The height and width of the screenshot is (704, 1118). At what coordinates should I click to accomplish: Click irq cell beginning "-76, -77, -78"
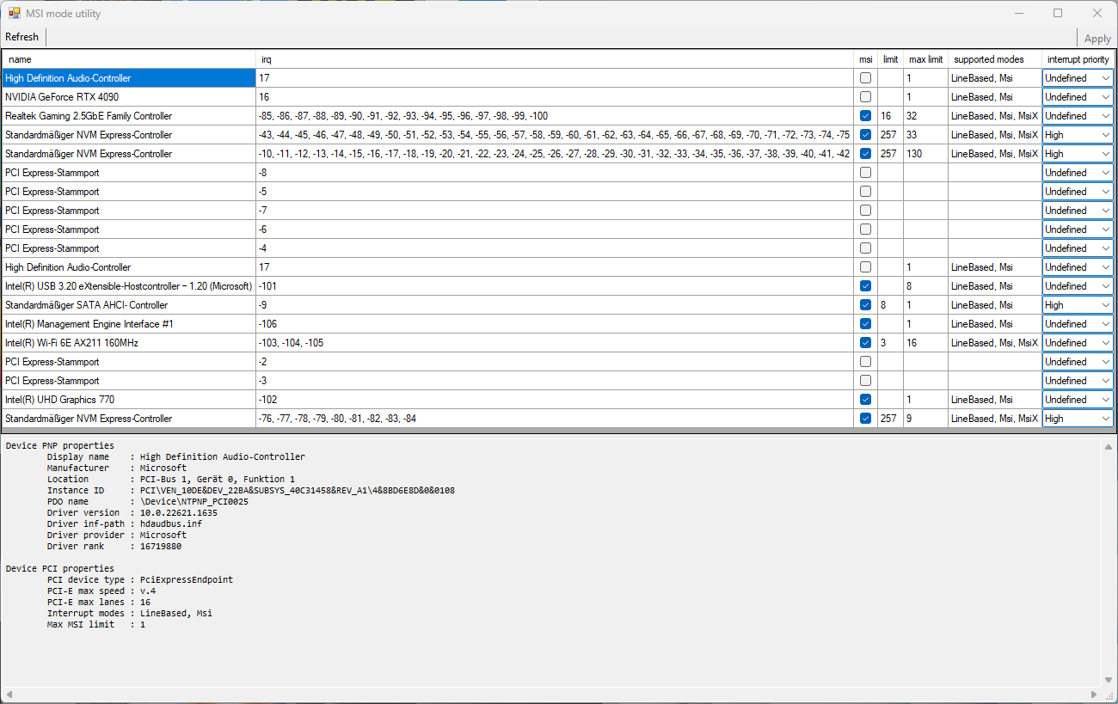tap(555, 419)
